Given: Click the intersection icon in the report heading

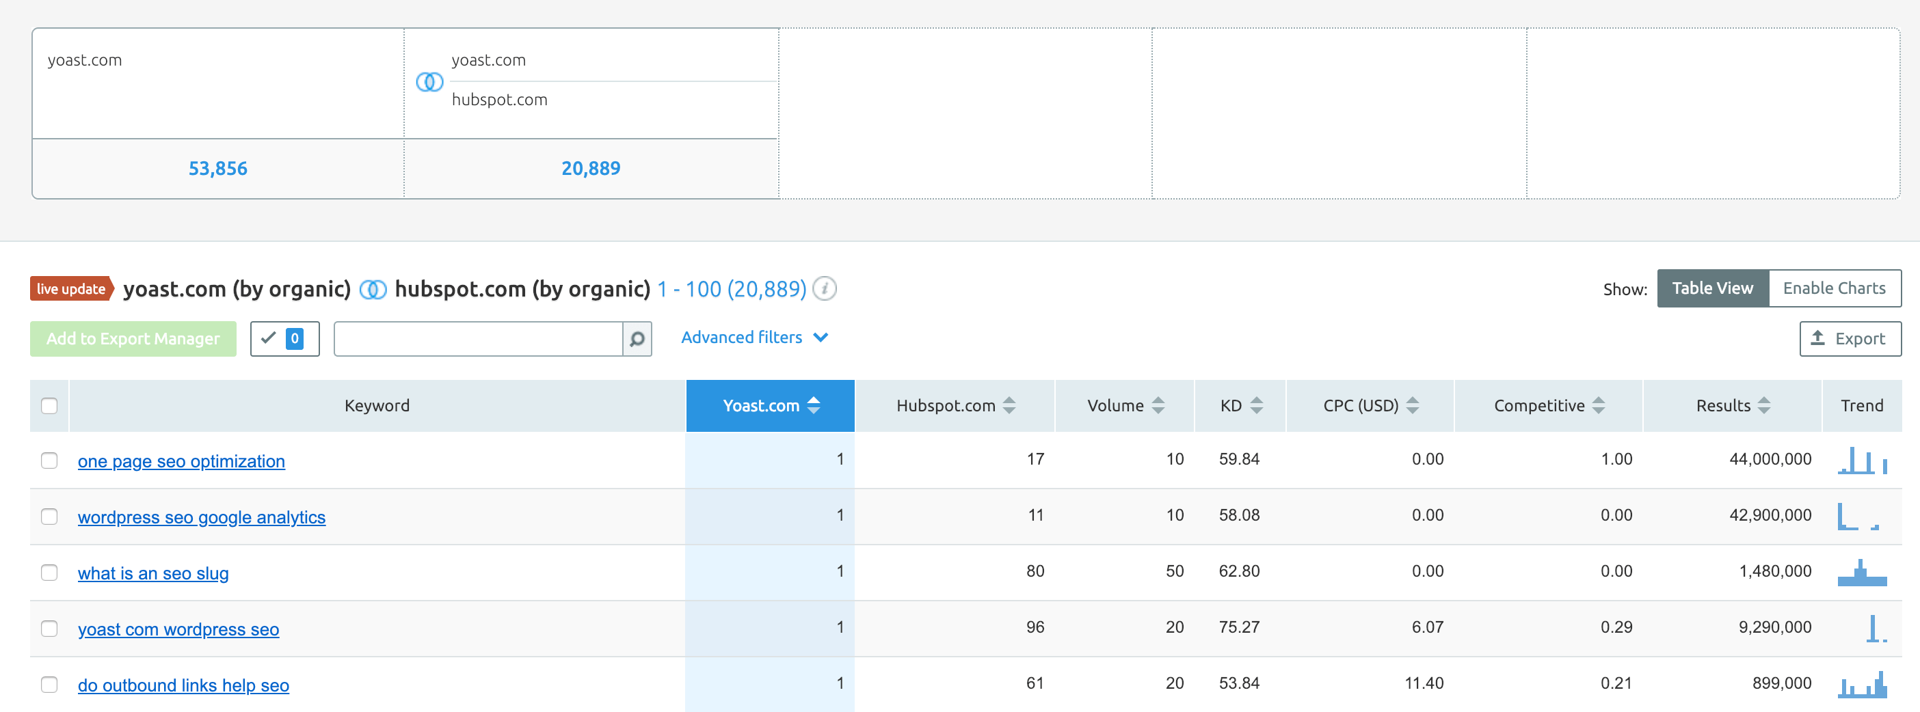Looking at the screenshot, I should [373, 289].
